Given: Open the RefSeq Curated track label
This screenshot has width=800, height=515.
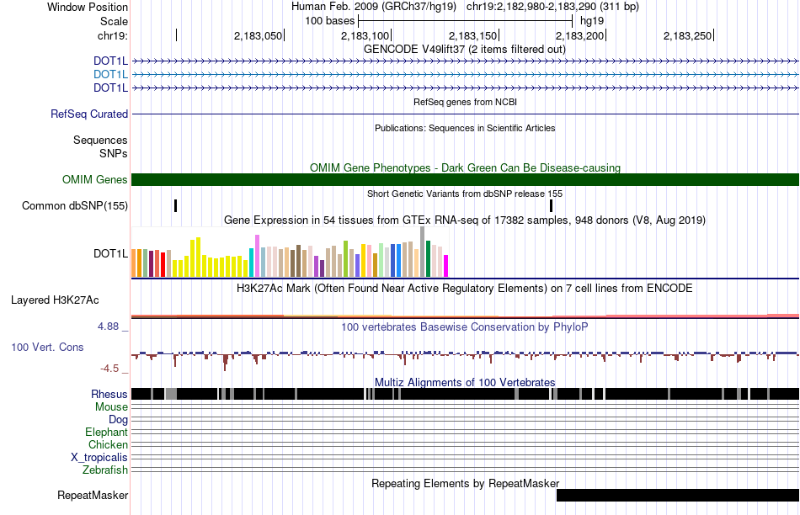Looking at the screenshot, I should [88, 114].
